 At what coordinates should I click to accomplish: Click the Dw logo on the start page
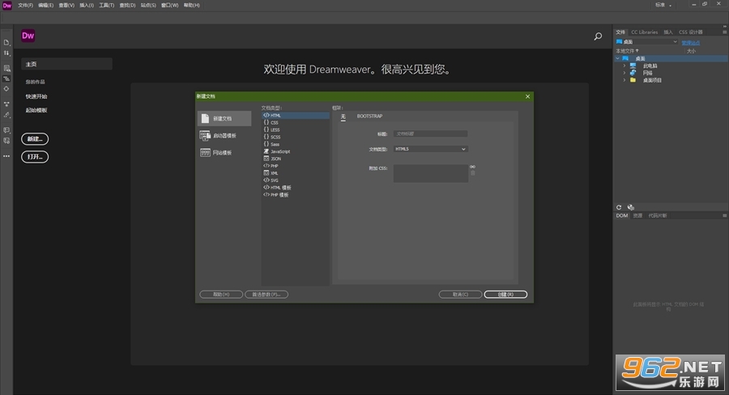click(28, 36)
